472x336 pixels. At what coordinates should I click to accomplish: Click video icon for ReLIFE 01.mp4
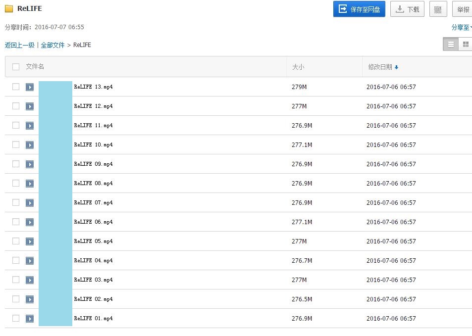pyautogui.click(x=30, y=319)
